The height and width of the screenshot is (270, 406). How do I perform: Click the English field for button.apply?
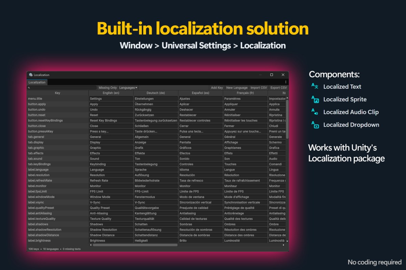click(111, 104)
